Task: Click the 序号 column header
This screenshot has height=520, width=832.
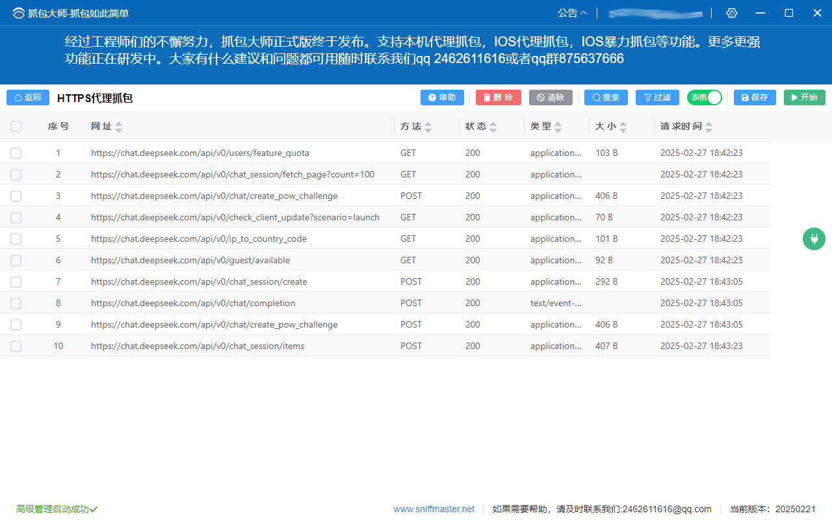Action: (x=58, y=127)
